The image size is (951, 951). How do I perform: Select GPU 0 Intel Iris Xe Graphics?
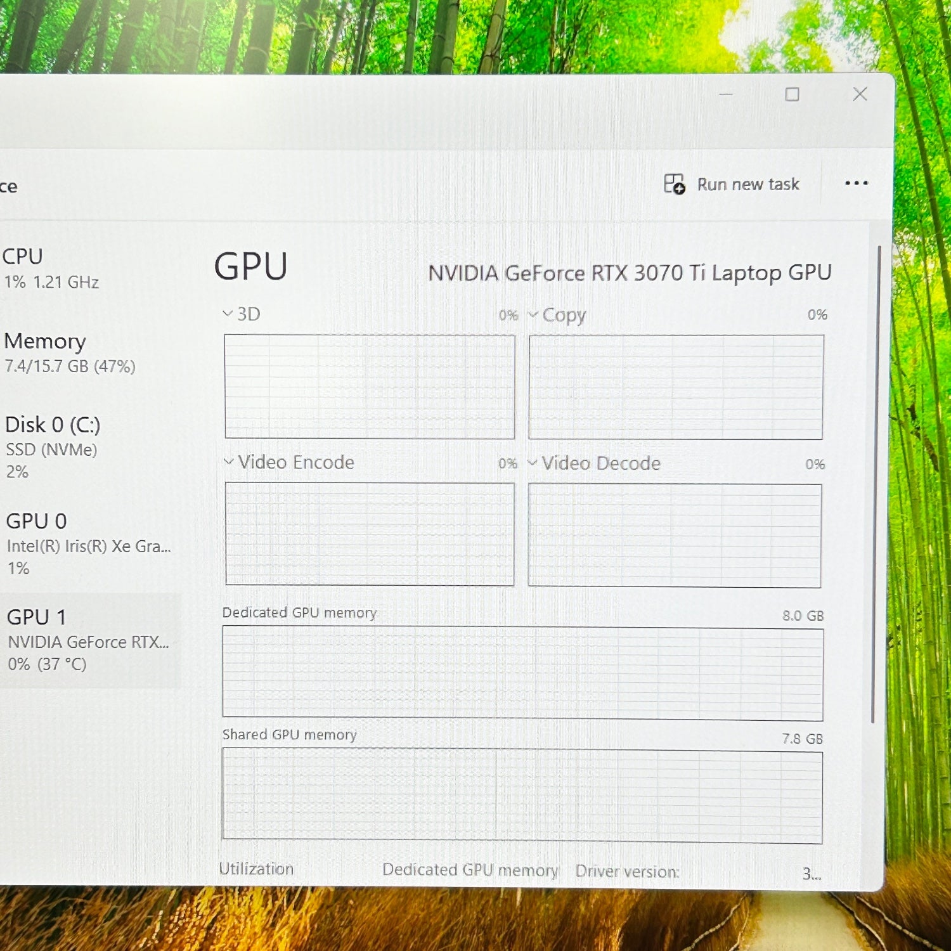(x=63, y=542)
